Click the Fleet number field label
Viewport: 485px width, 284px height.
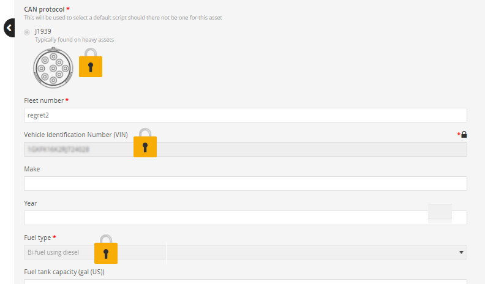tap(43, 100)
